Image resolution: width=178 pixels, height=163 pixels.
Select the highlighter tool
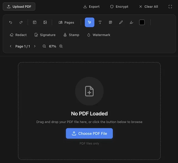tap(131, 22)
